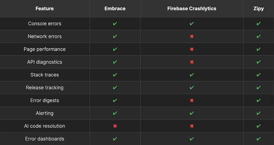Click Firebase Crashlytics red cross for Error digests
Viewport: 274px width, 145px height.
[x=192, y=100]
